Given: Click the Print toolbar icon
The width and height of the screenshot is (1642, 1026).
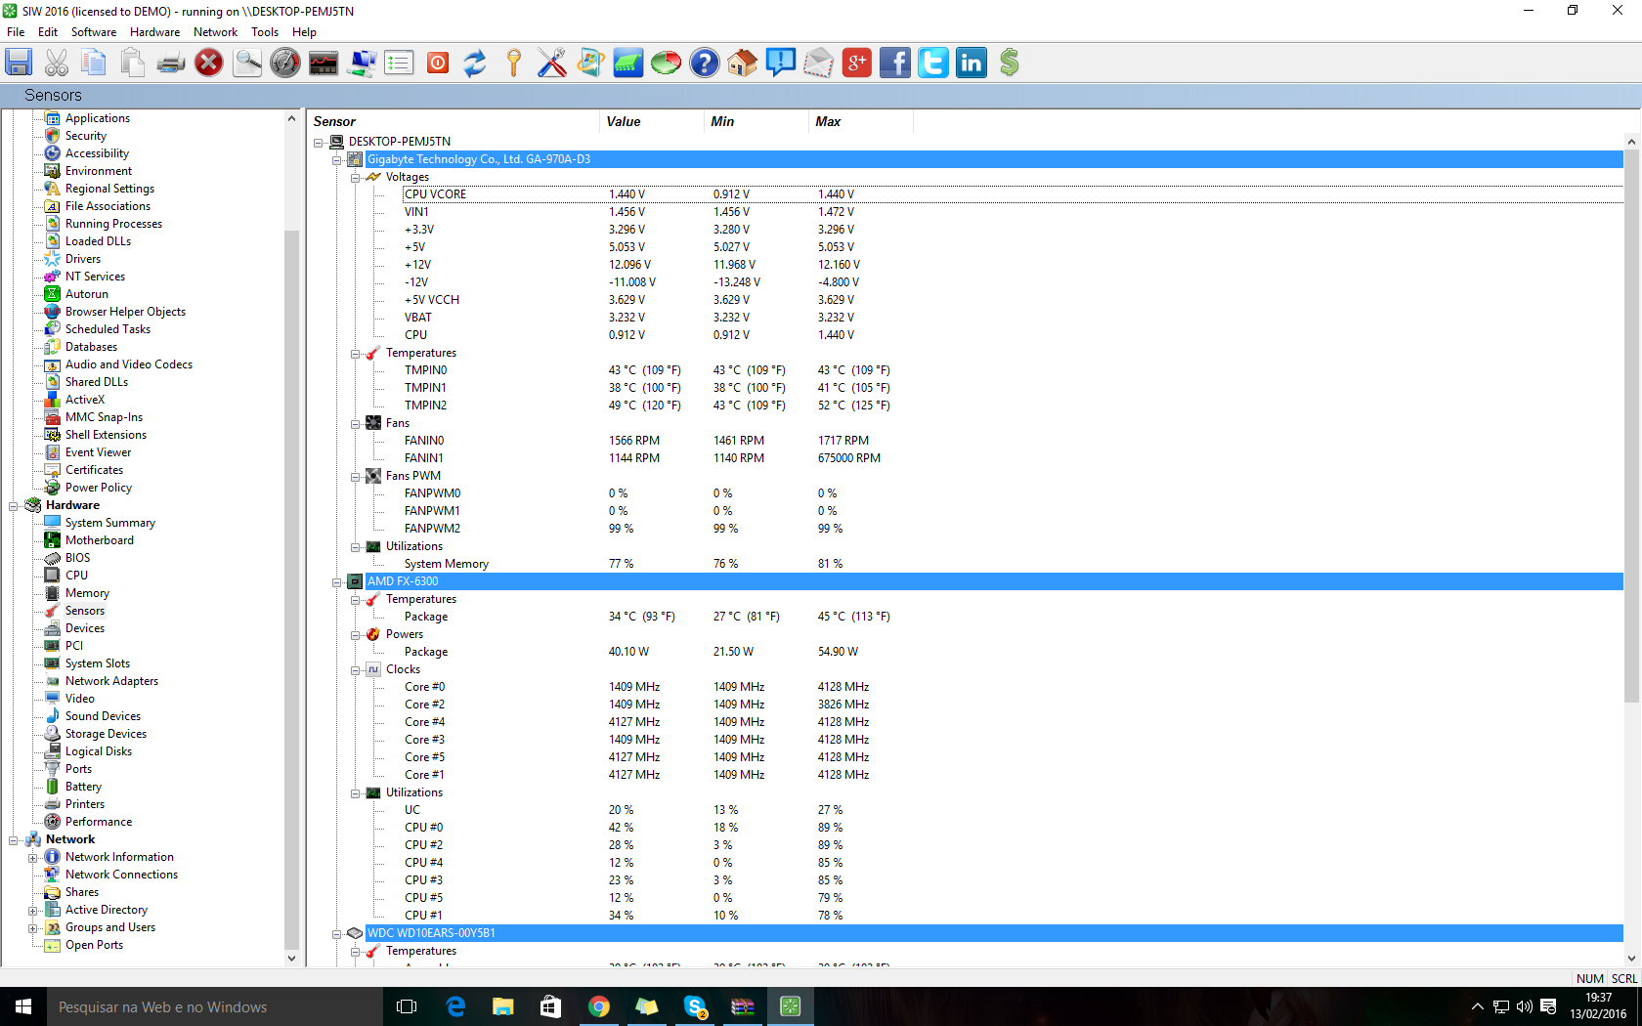Looking at the screenshot, I should 171,63.
